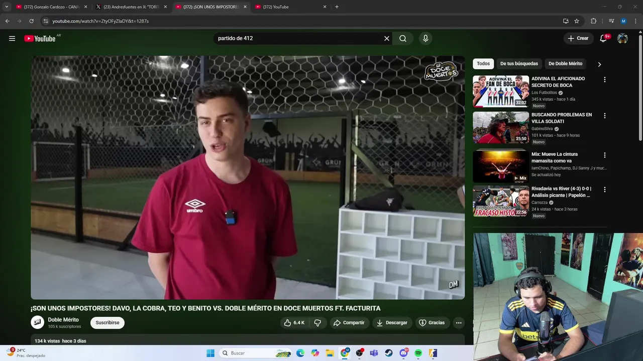643x361 pixels.
Task: Open the Doble Mérito channel name link
Action: [63, 320]
